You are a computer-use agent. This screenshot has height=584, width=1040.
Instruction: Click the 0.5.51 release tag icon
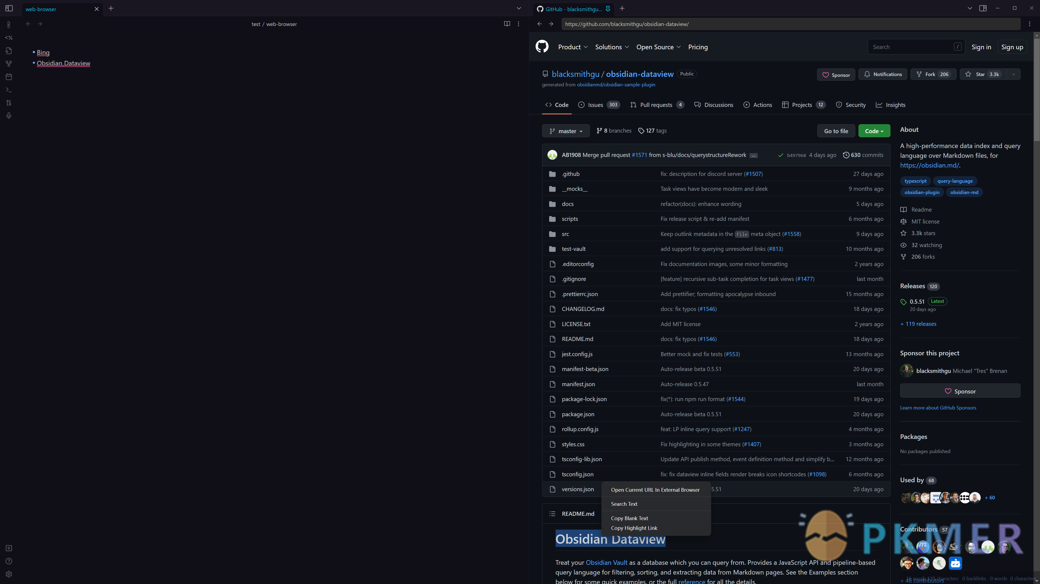pos(903,302)
